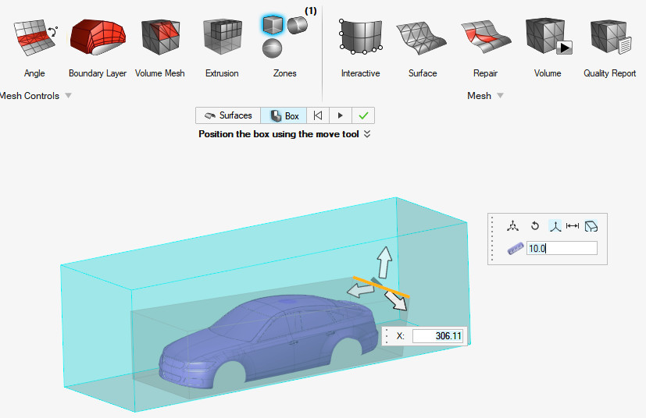Expand the Mesh group dropdown arrow
The image size is (646, 418).
pyautogui.click(x=500, y=96)
